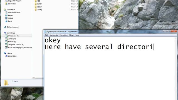
Task: Click the Képek pictures icon
Action: pos(6,16)
